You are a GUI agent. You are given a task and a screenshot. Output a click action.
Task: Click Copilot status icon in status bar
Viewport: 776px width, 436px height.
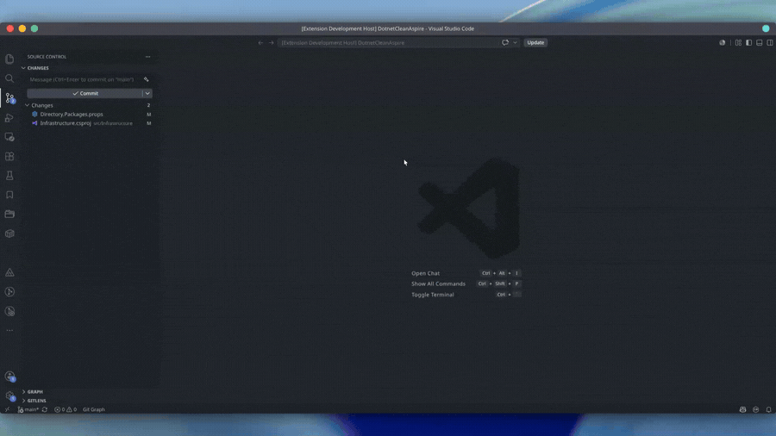point(742,409)
